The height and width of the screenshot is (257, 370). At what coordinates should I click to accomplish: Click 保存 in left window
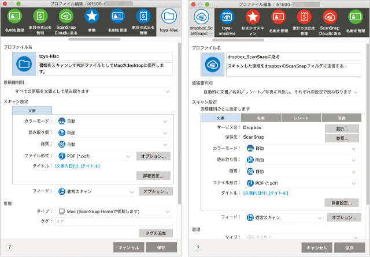coord(161,247)
